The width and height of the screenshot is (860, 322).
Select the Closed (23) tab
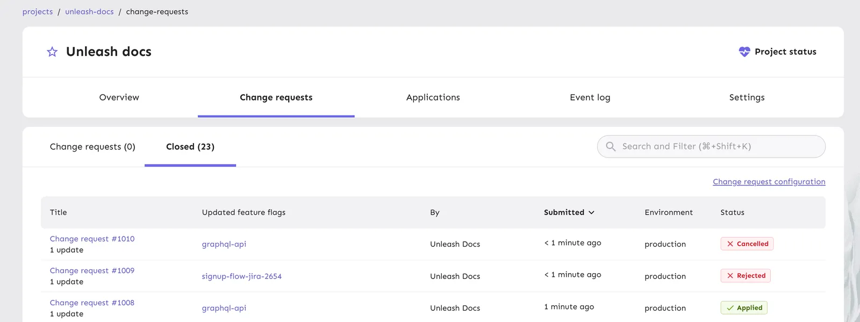click(190, 147)
